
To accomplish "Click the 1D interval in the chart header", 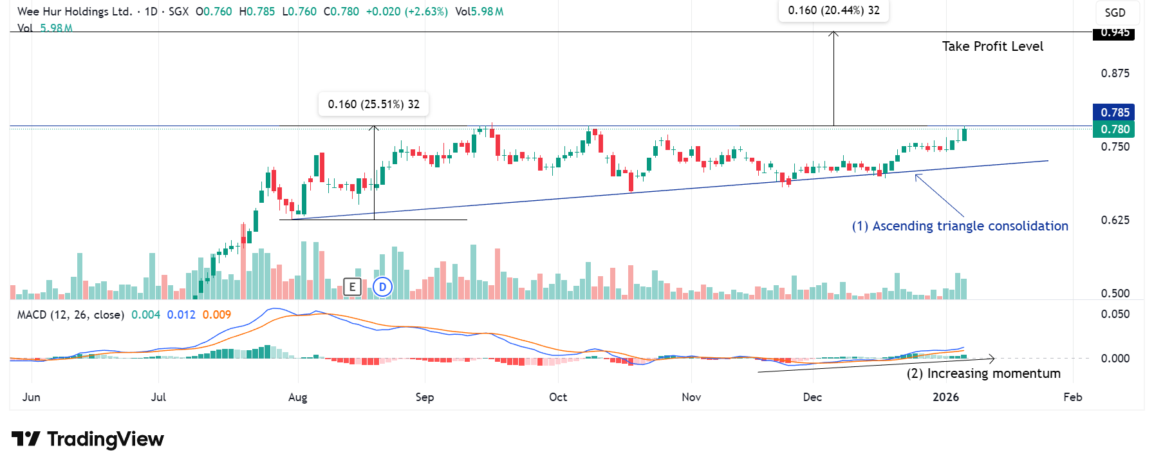I will (151, 12).
